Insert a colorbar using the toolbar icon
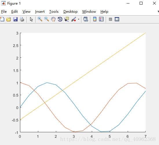159x145 pixels. coord(95,19)
